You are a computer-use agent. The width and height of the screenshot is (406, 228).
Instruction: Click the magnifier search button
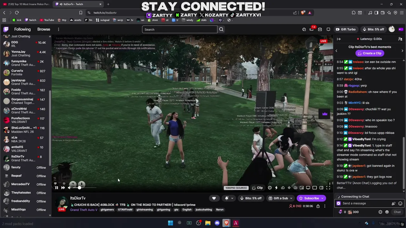221,29
